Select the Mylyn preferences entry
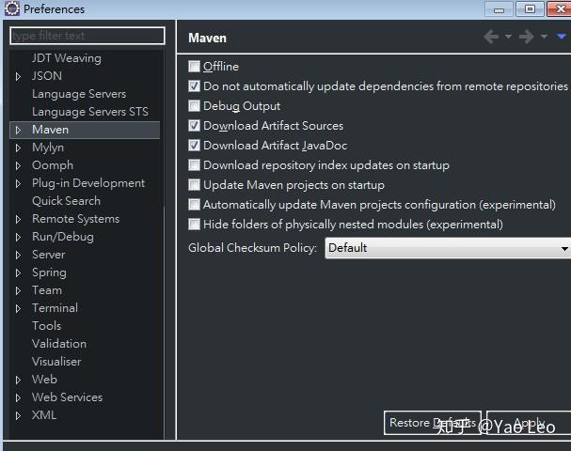 point(48,148)
